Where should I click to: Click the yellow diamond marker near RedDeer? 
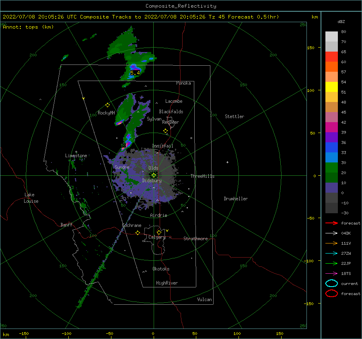tap(165, 131)
